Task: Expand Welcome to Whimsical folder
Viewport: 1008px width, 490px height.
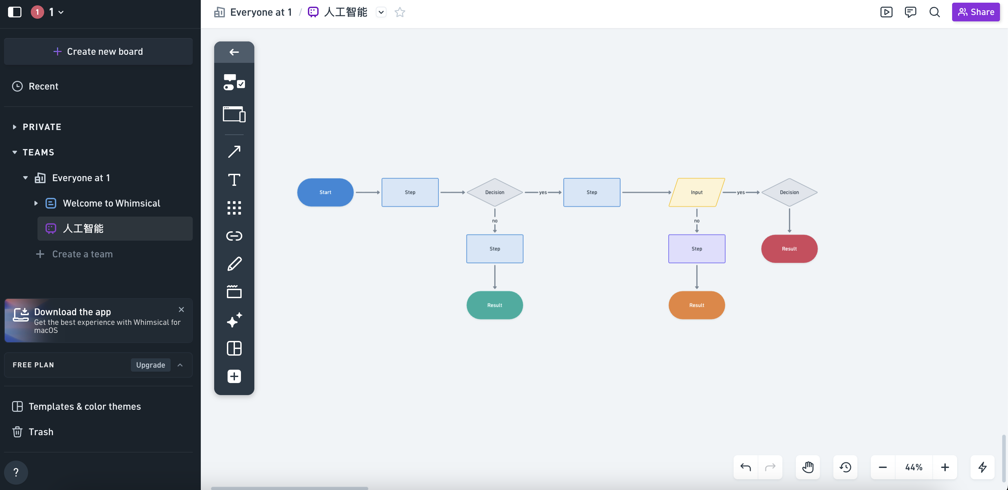Action: 36,203
